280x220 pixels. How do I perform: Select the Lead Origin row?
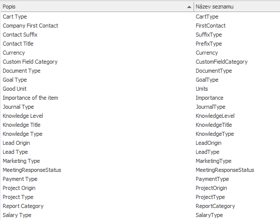(x=140, y=143)
